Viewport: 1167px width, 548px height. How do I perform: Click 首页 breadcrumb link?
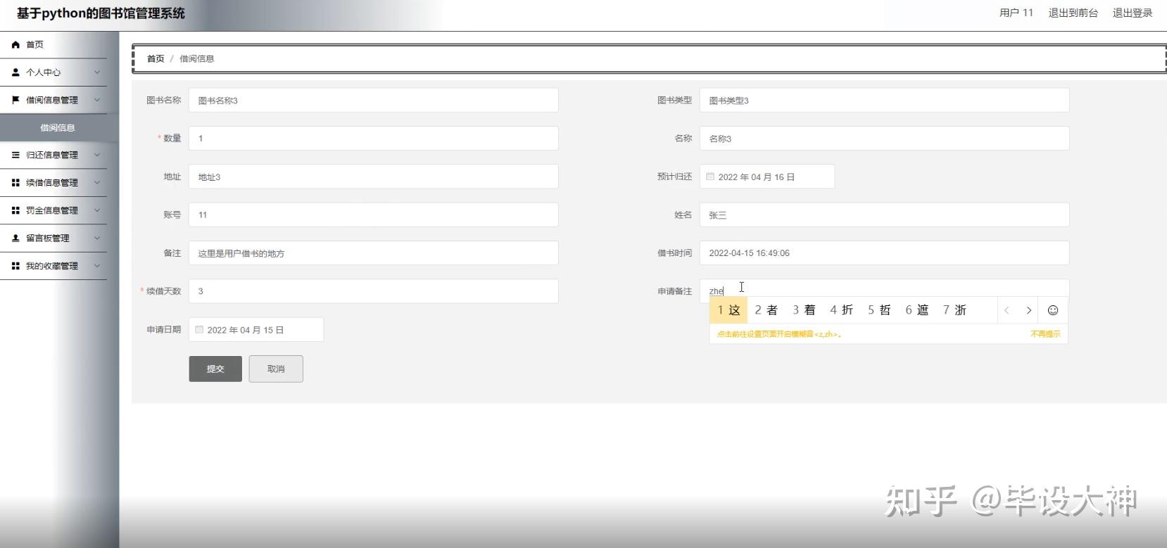click(x=156, y=58)
